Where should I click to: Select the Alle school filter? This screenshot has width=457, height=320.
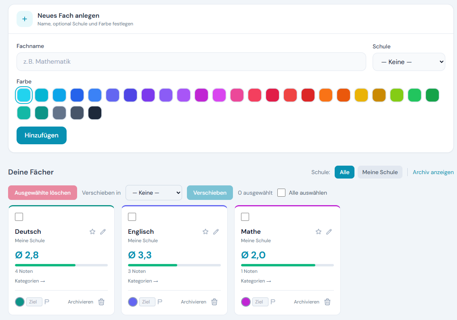(x=344, y=172)
